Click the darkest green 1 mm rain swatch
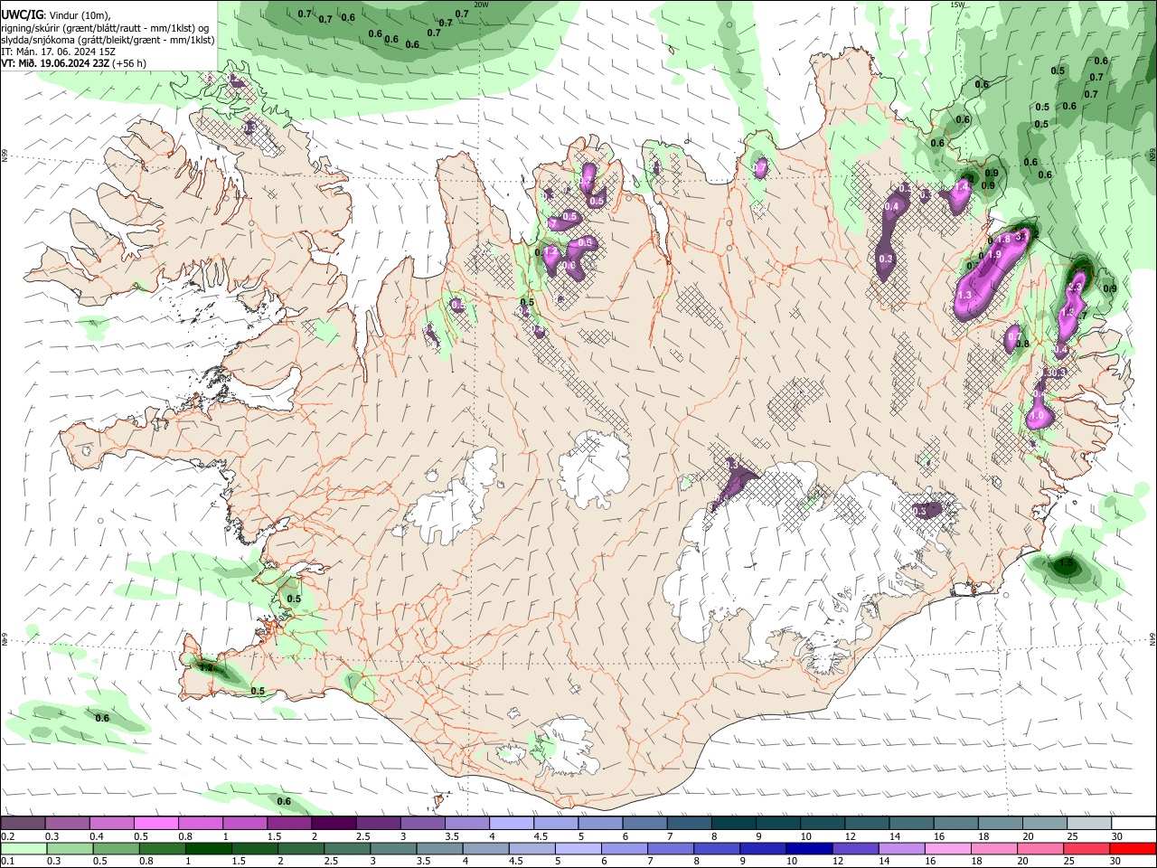The height and width of the screenshot is (868, 1157). coord(207,848)
